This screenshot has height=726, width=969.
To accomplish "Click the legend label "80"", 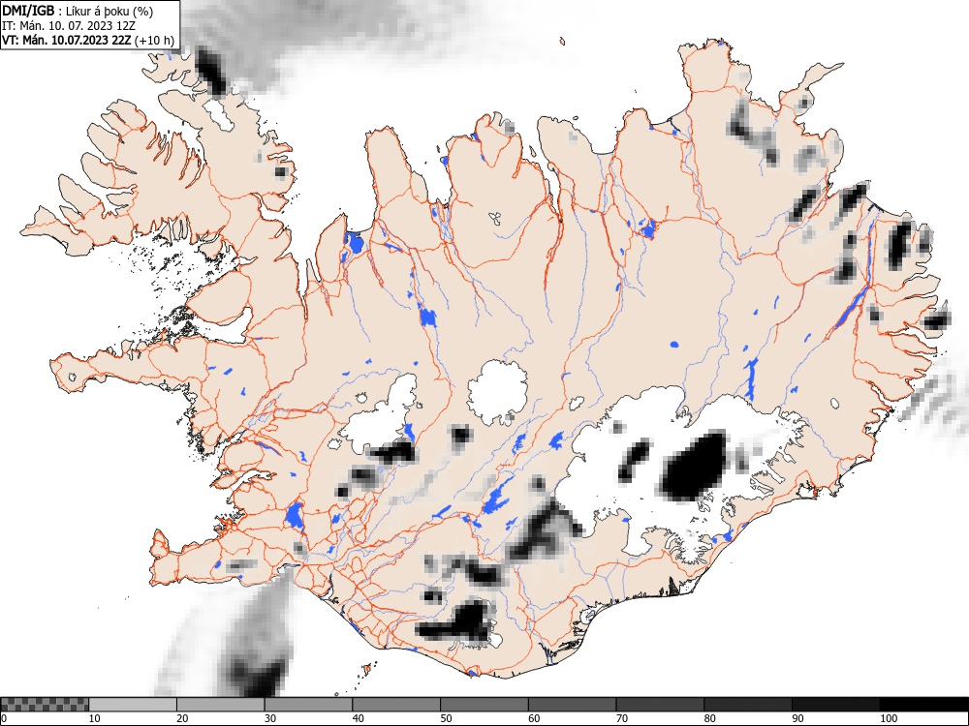I will coord(708,718).
